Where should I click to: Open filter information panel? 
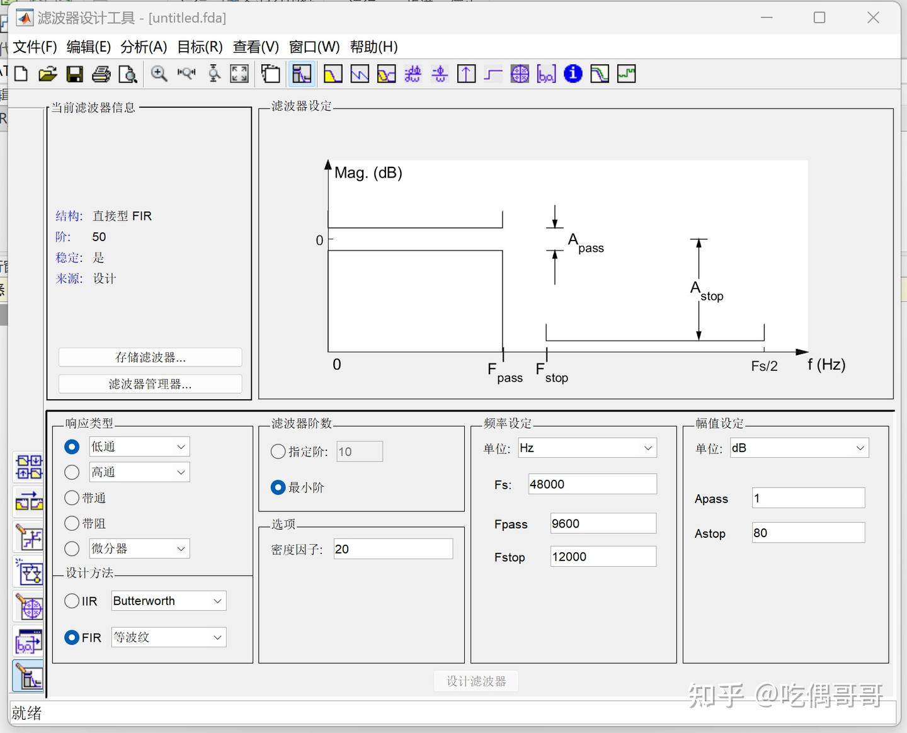pos(573,74)
